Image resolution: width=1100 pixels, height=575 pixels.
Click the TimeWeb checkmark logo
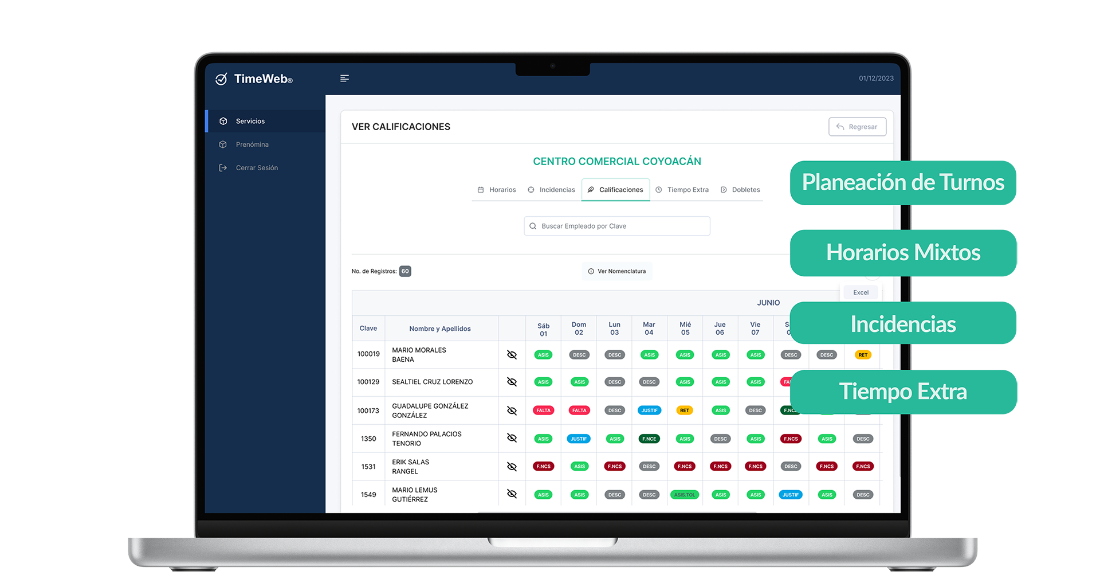[222, 80]
